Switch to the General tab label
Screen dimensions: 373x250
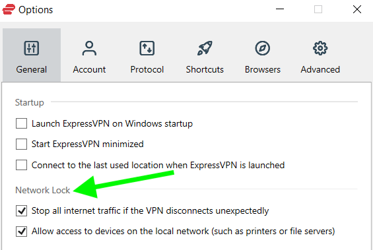pyautogui.click(x=32, y=69)
